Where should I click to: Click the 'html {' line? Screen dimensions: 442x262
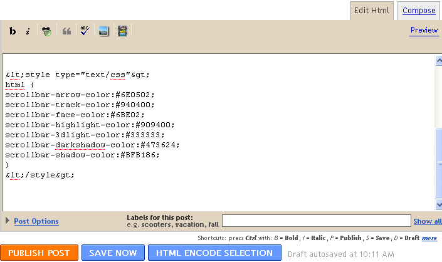click(x=19, y=85)
